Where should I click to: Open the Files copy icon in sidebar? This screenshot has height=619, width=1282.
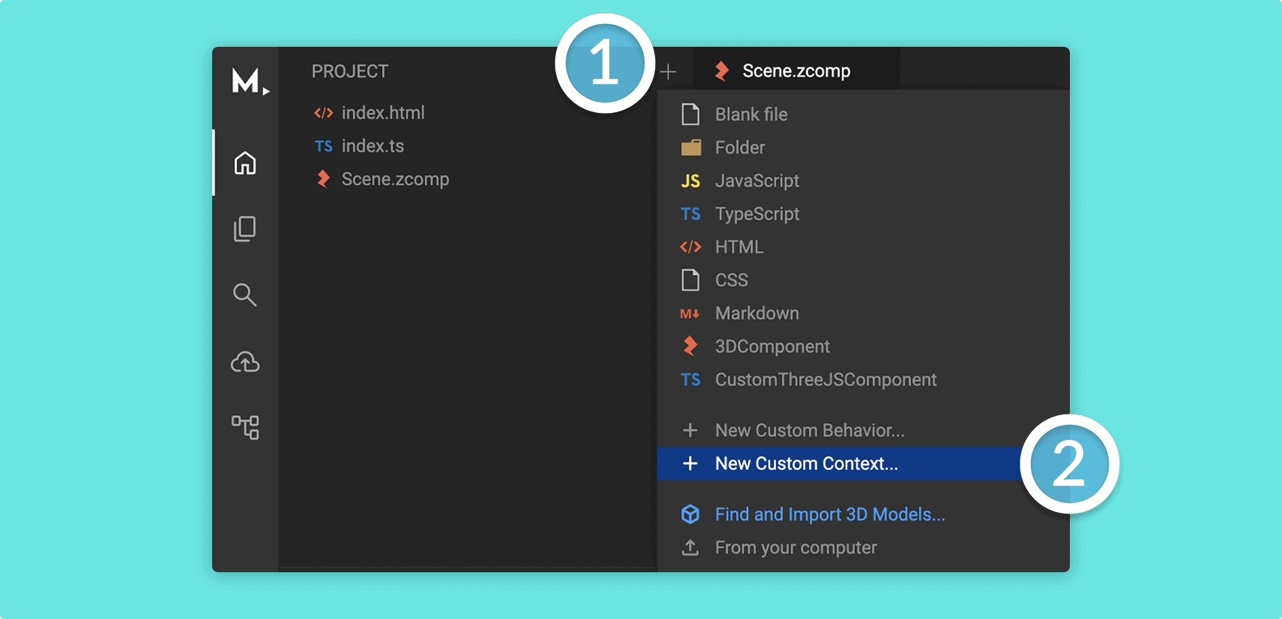[x=245, y=229]
